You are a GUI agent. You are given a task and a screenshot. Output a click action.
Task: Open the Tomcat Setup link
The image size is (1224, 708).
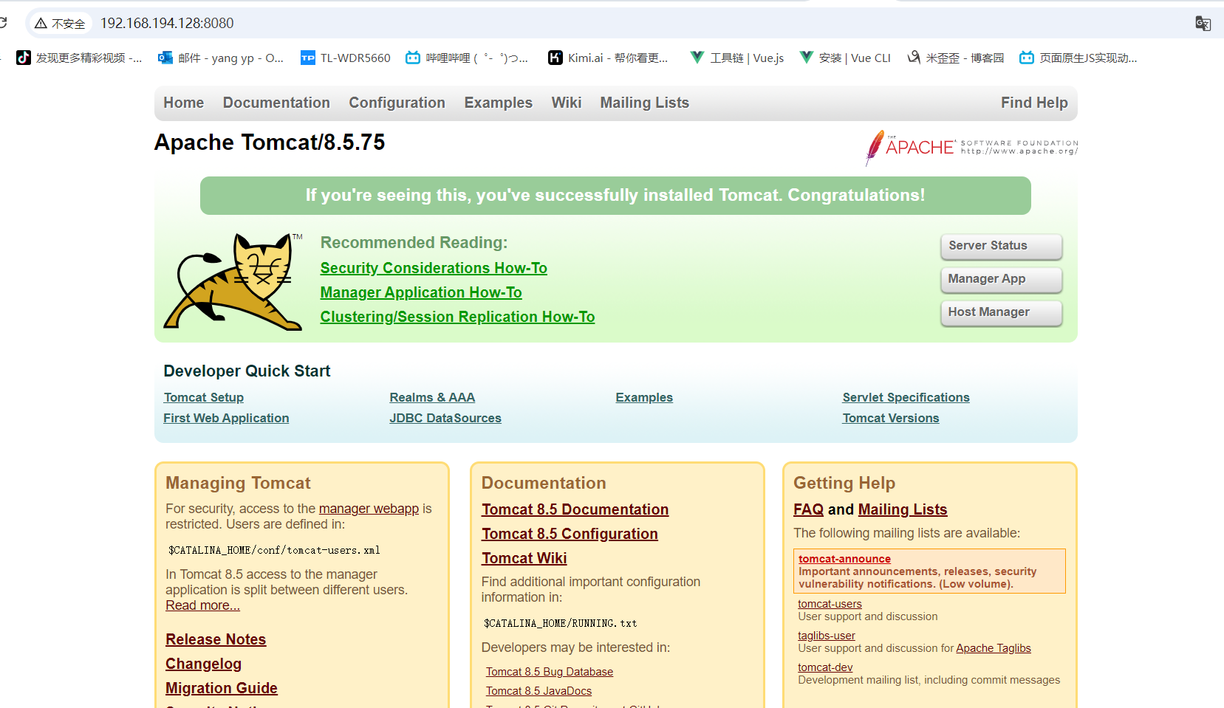[204, 397]
